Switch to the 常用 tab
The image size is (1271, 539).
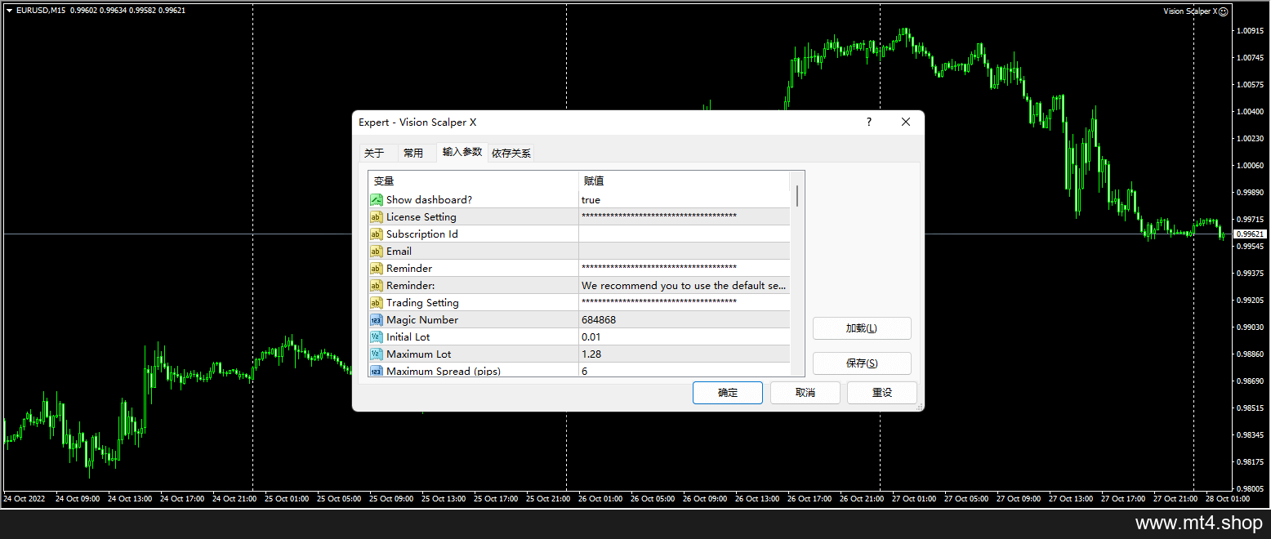coord(414,153)
